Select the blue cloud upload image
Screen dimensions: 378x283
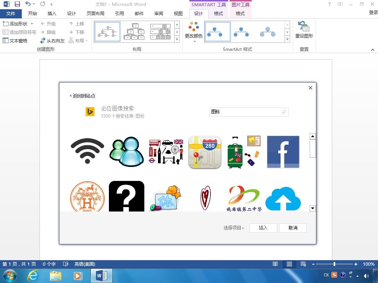click(x=283, y=199)
